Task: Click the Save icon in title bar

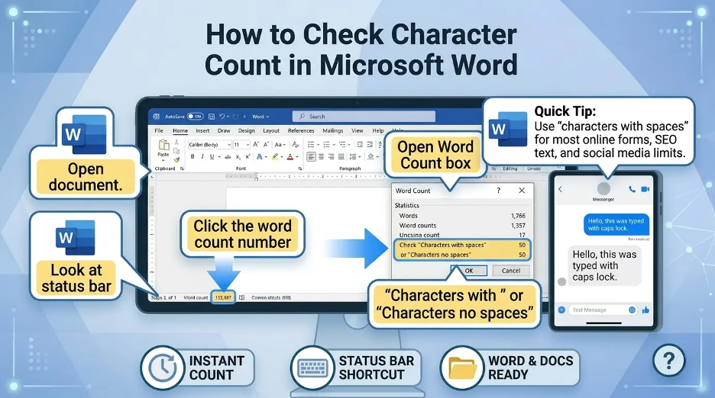Action: pyautogui.click(x=212, y=117)
